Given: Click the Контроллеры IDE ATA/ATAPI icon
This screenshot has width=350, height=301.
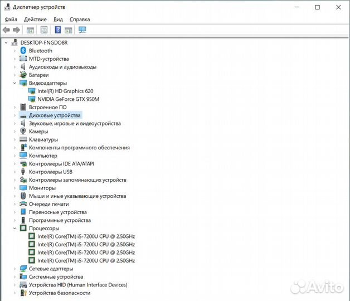Looking at the screenshot, I should [x=23, y=163].
